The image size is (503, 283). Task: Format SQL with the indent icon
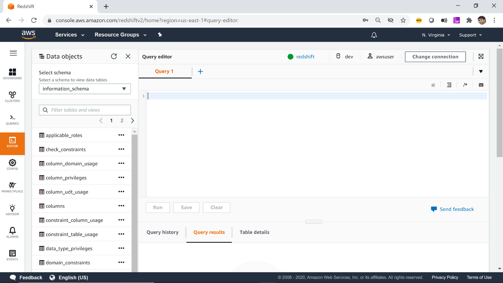(x=449, y=85)
